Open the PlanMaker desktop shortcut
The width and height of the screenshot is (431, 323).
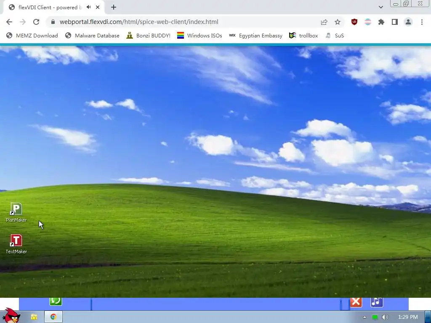pyautogui.click(x=16, y=212)
